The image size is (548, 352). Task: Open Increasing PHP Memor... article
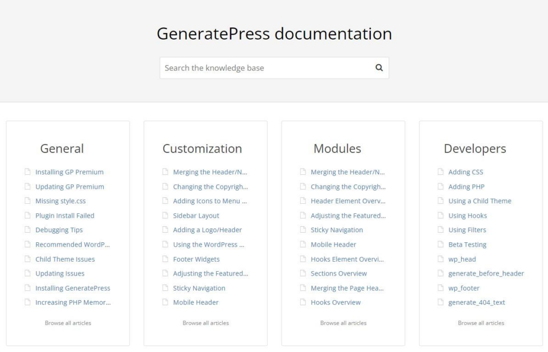tap(73, 302)
